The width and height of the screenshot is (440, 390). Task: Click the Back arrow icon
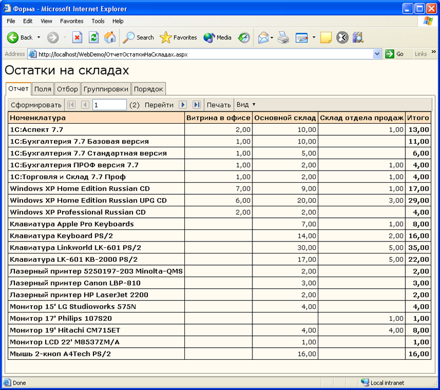12,37
